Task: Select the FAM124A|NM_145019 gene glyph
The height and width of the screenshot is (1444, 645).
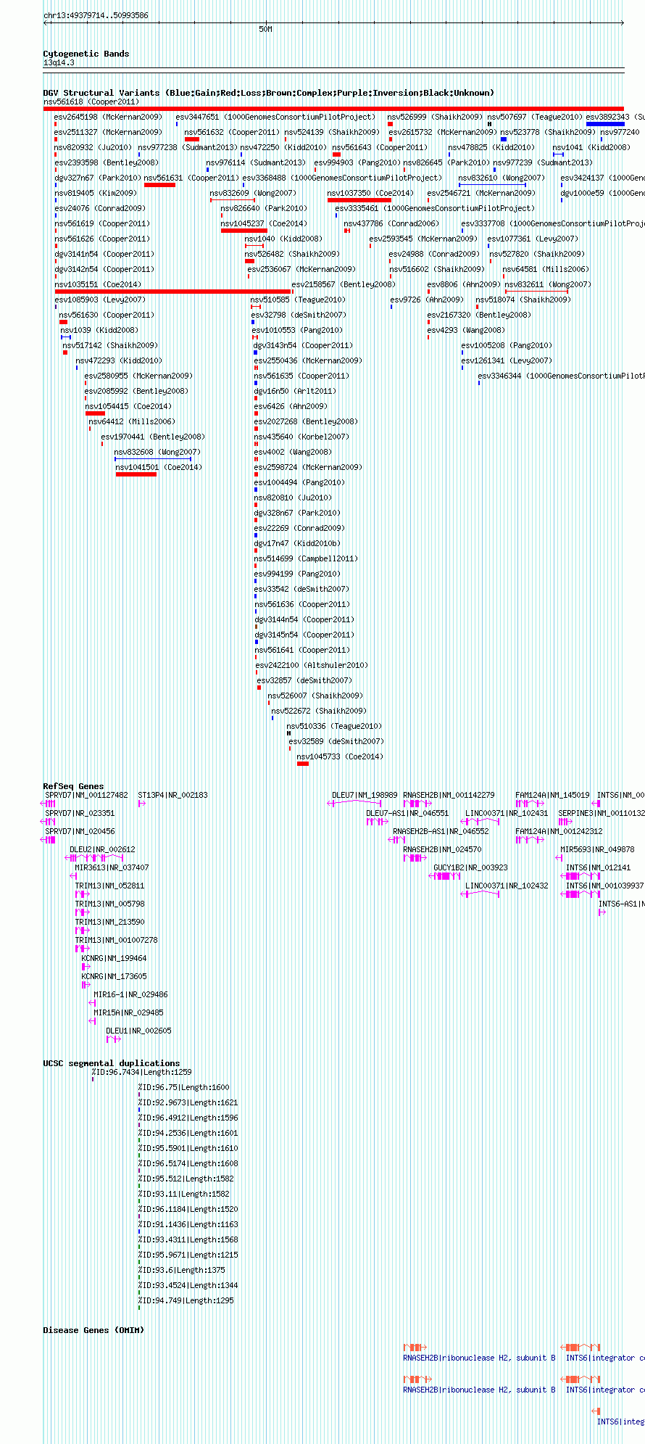Action: (530, 804)
